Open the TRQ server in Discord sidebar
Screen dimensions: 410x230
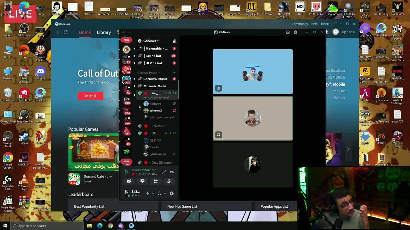[x=127, y=151]
